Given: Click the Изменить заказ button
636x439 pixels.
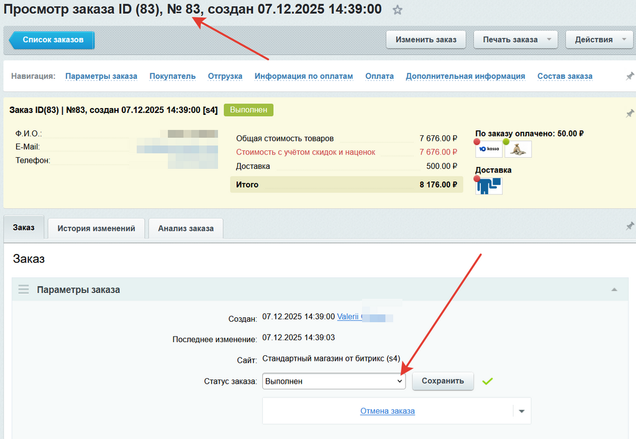Looking at the screenshot, I should 426,40.
